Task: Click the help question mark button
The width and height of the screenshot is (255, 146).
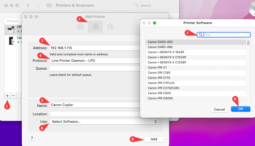Action: (32, 138)
